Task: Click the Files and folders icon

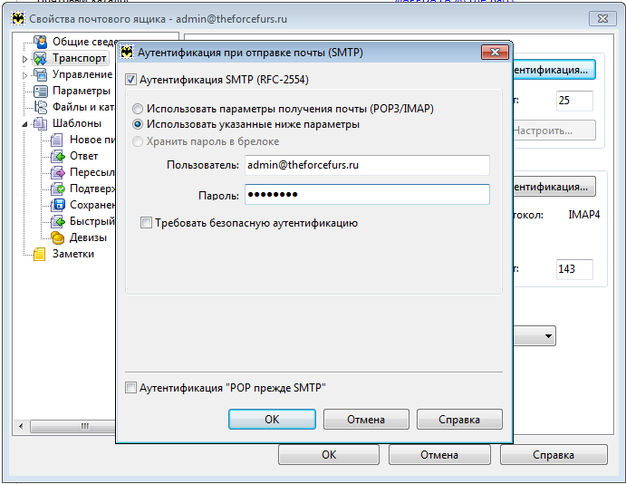Action: pos(41,107)
